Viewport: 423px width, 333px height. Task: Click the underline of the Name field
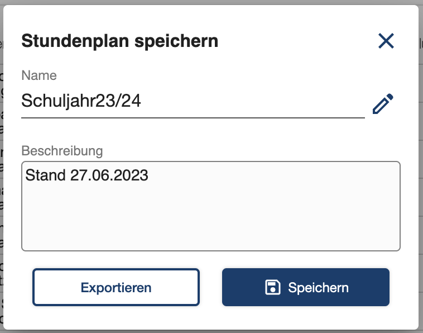193,118
